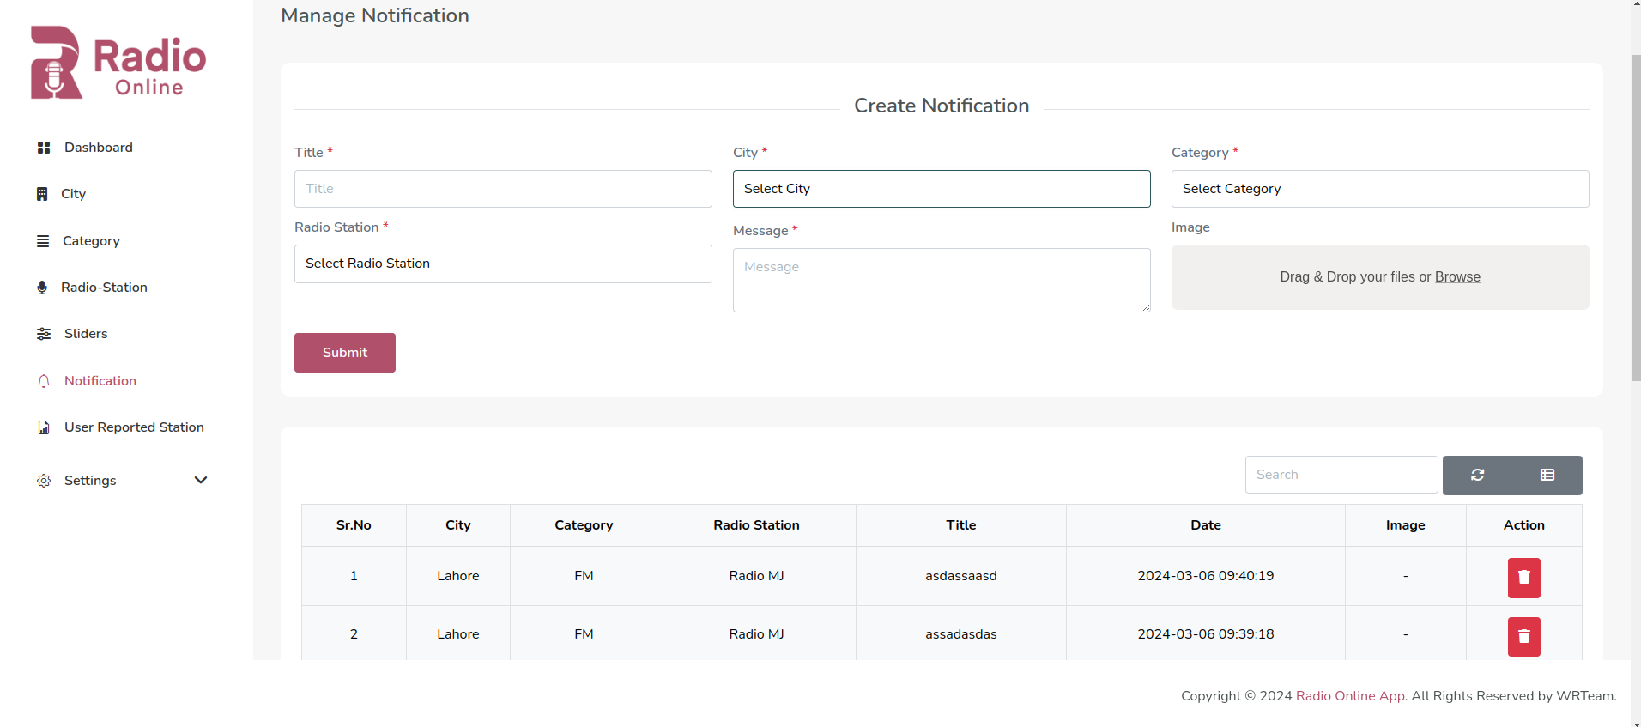The width and height of the screenshot is (1641, 727).
Task: Open the Select City dropdown
Action: pos(942,189)
